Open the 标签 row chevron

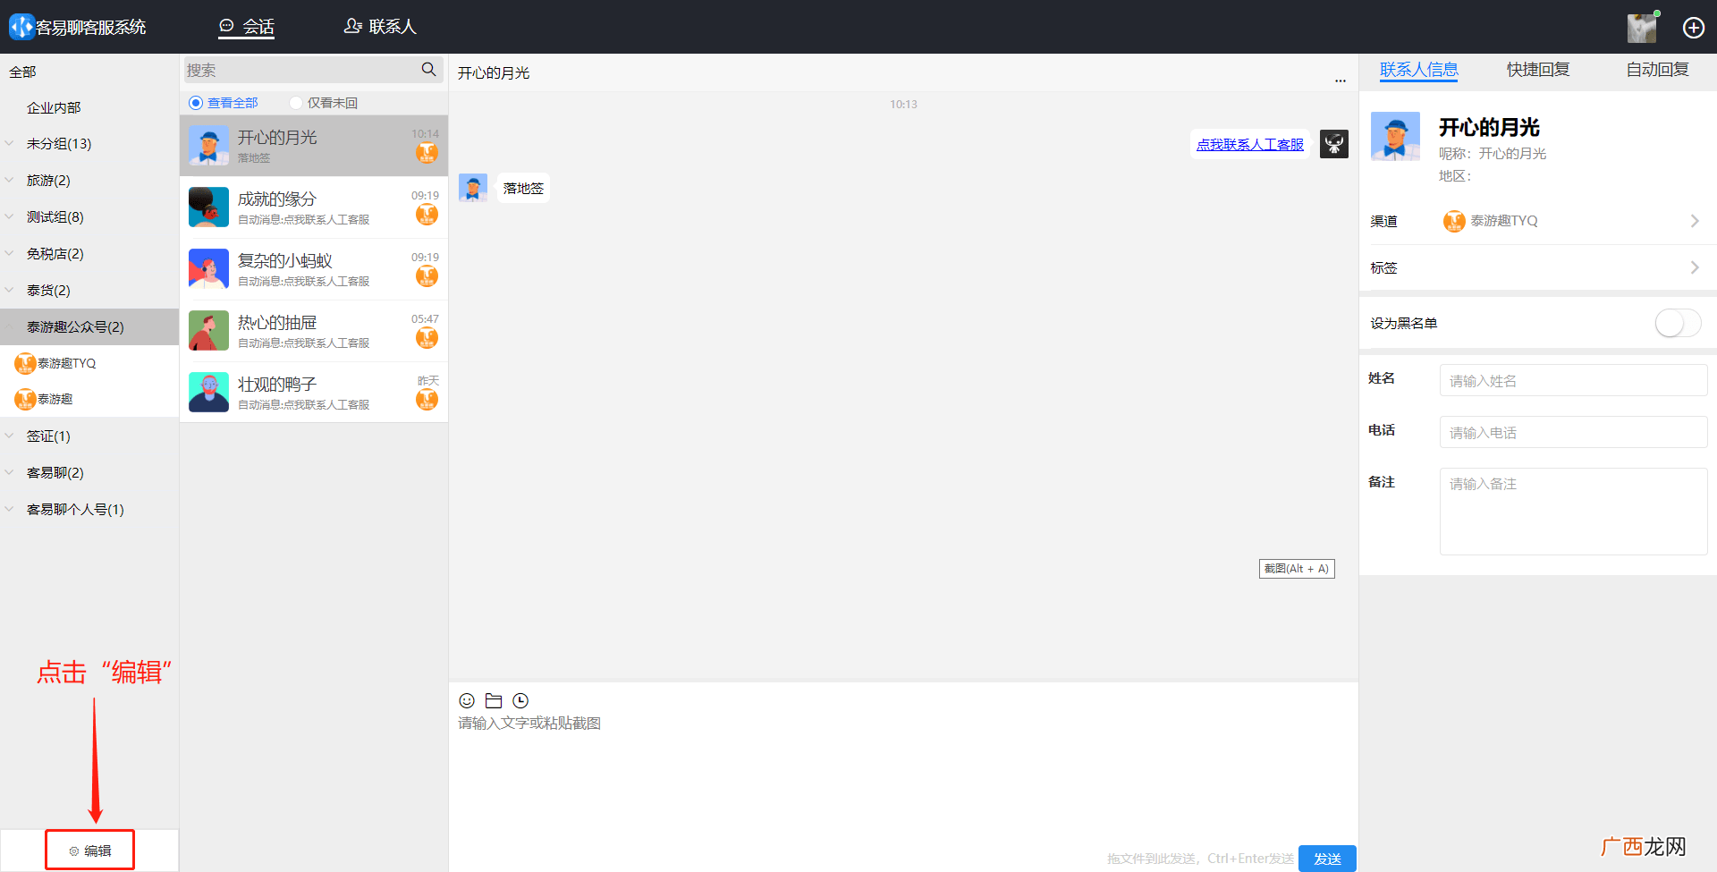1695,267
